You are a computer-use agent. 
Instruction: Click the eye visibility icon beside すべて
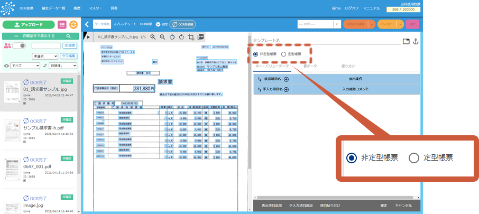pyautogui.click(x=6, y=66)
